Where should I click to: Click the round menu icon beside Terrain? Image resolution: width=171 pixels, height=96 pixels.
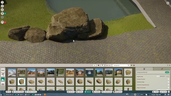169,92
